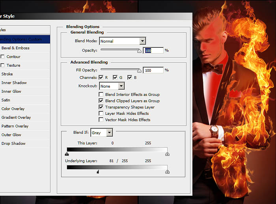Click the Opacity value input field
This screenshot has height=204, width=276.
(x=153, y=51)
